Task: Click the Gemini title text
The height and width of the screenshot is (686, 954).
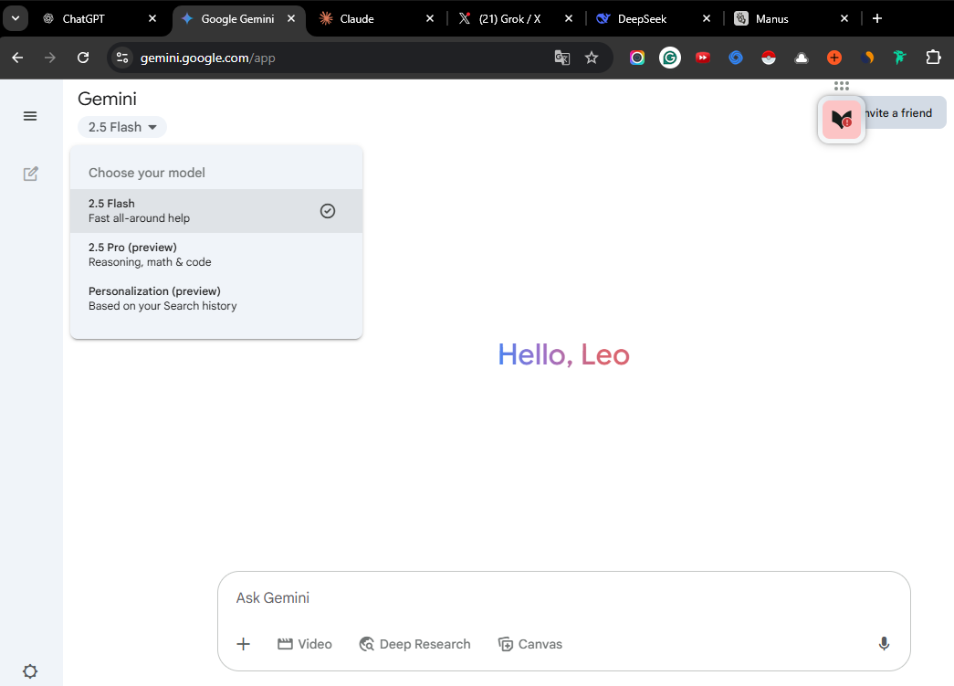Action: click(107, 99)
